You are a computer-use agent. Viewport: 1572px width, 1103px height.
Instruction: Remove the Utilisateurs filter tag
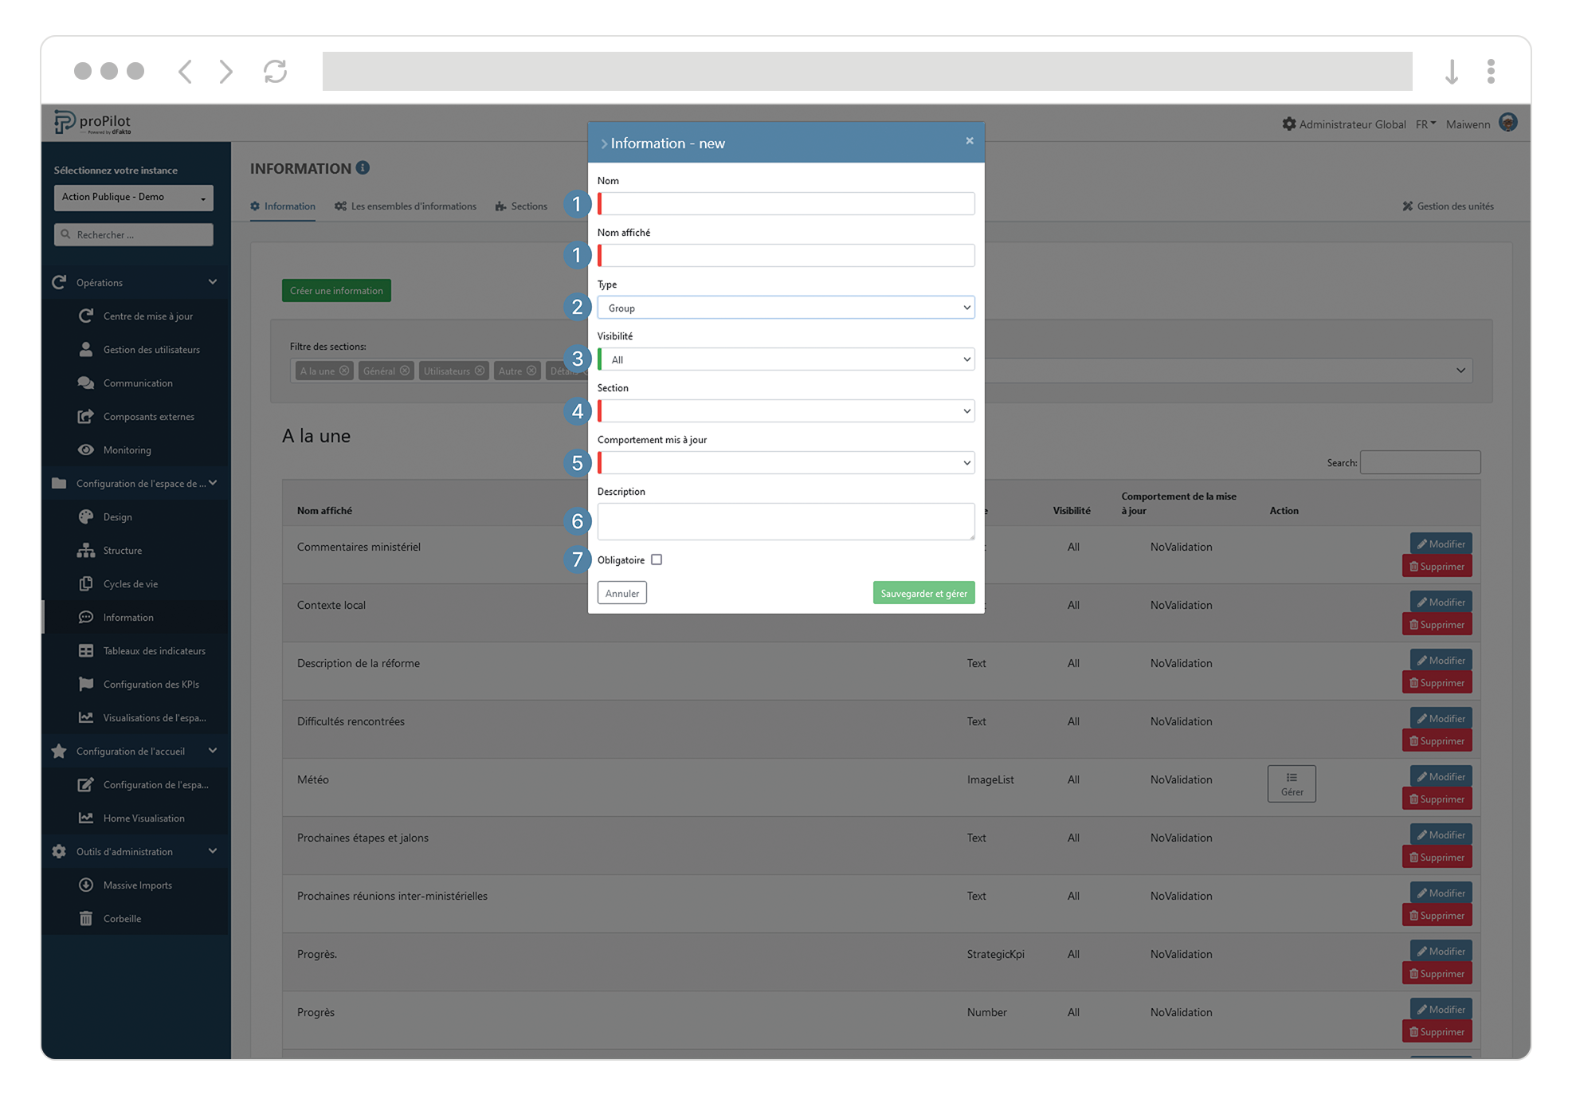pos(479,371)
